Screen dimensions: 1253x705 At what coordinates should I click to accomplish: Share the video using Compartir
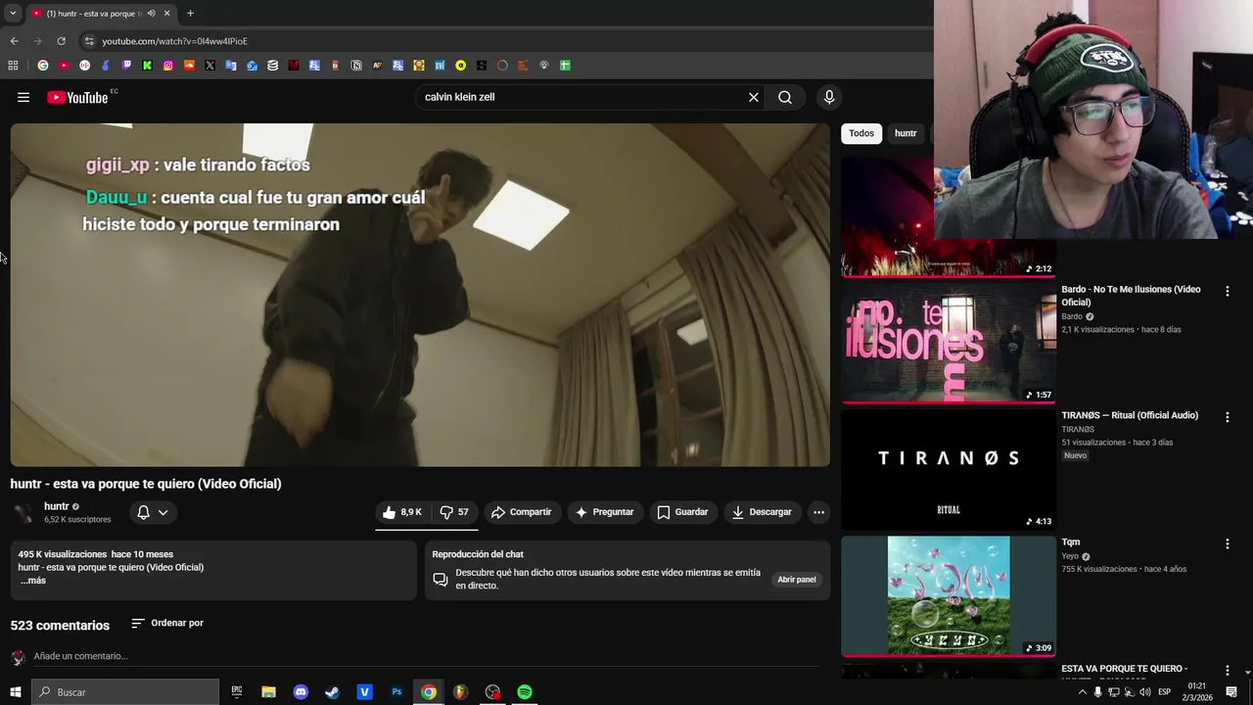pos(522,512)
